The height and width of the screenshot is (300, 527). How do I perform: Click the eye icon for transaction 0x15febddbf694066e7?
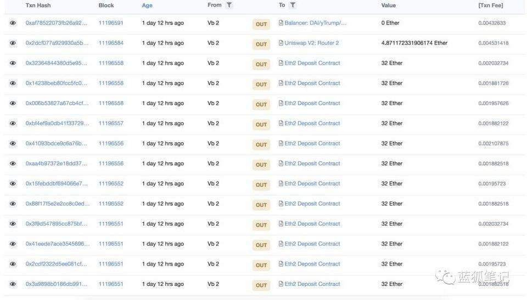pyautogui.click(x=13, y=184)
